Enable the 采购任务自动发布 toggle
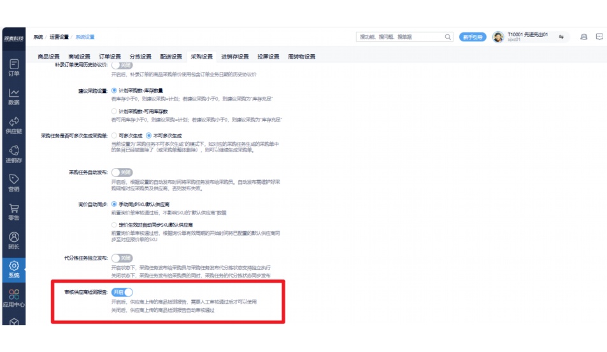Image resolution: width=607 pixels, height=352 pixels. click(122, 172)
